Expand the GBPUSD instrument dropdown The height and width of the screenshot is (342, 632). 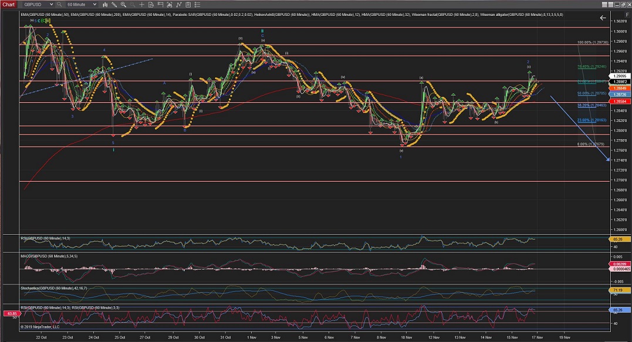(51, 4)
